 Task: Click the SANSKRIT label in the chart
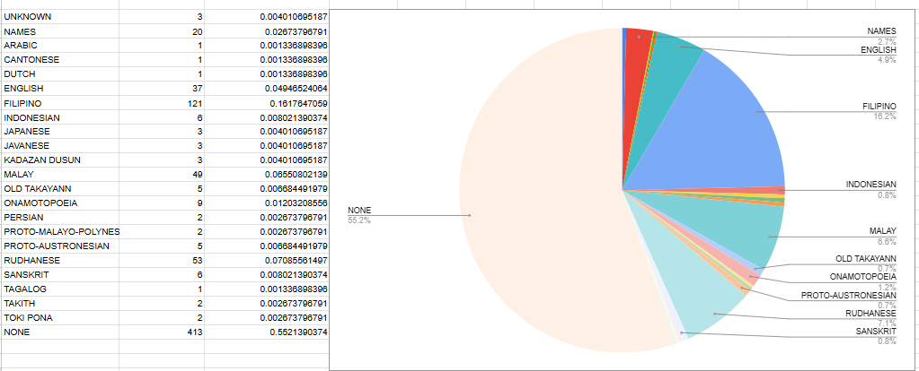[877, 332]
